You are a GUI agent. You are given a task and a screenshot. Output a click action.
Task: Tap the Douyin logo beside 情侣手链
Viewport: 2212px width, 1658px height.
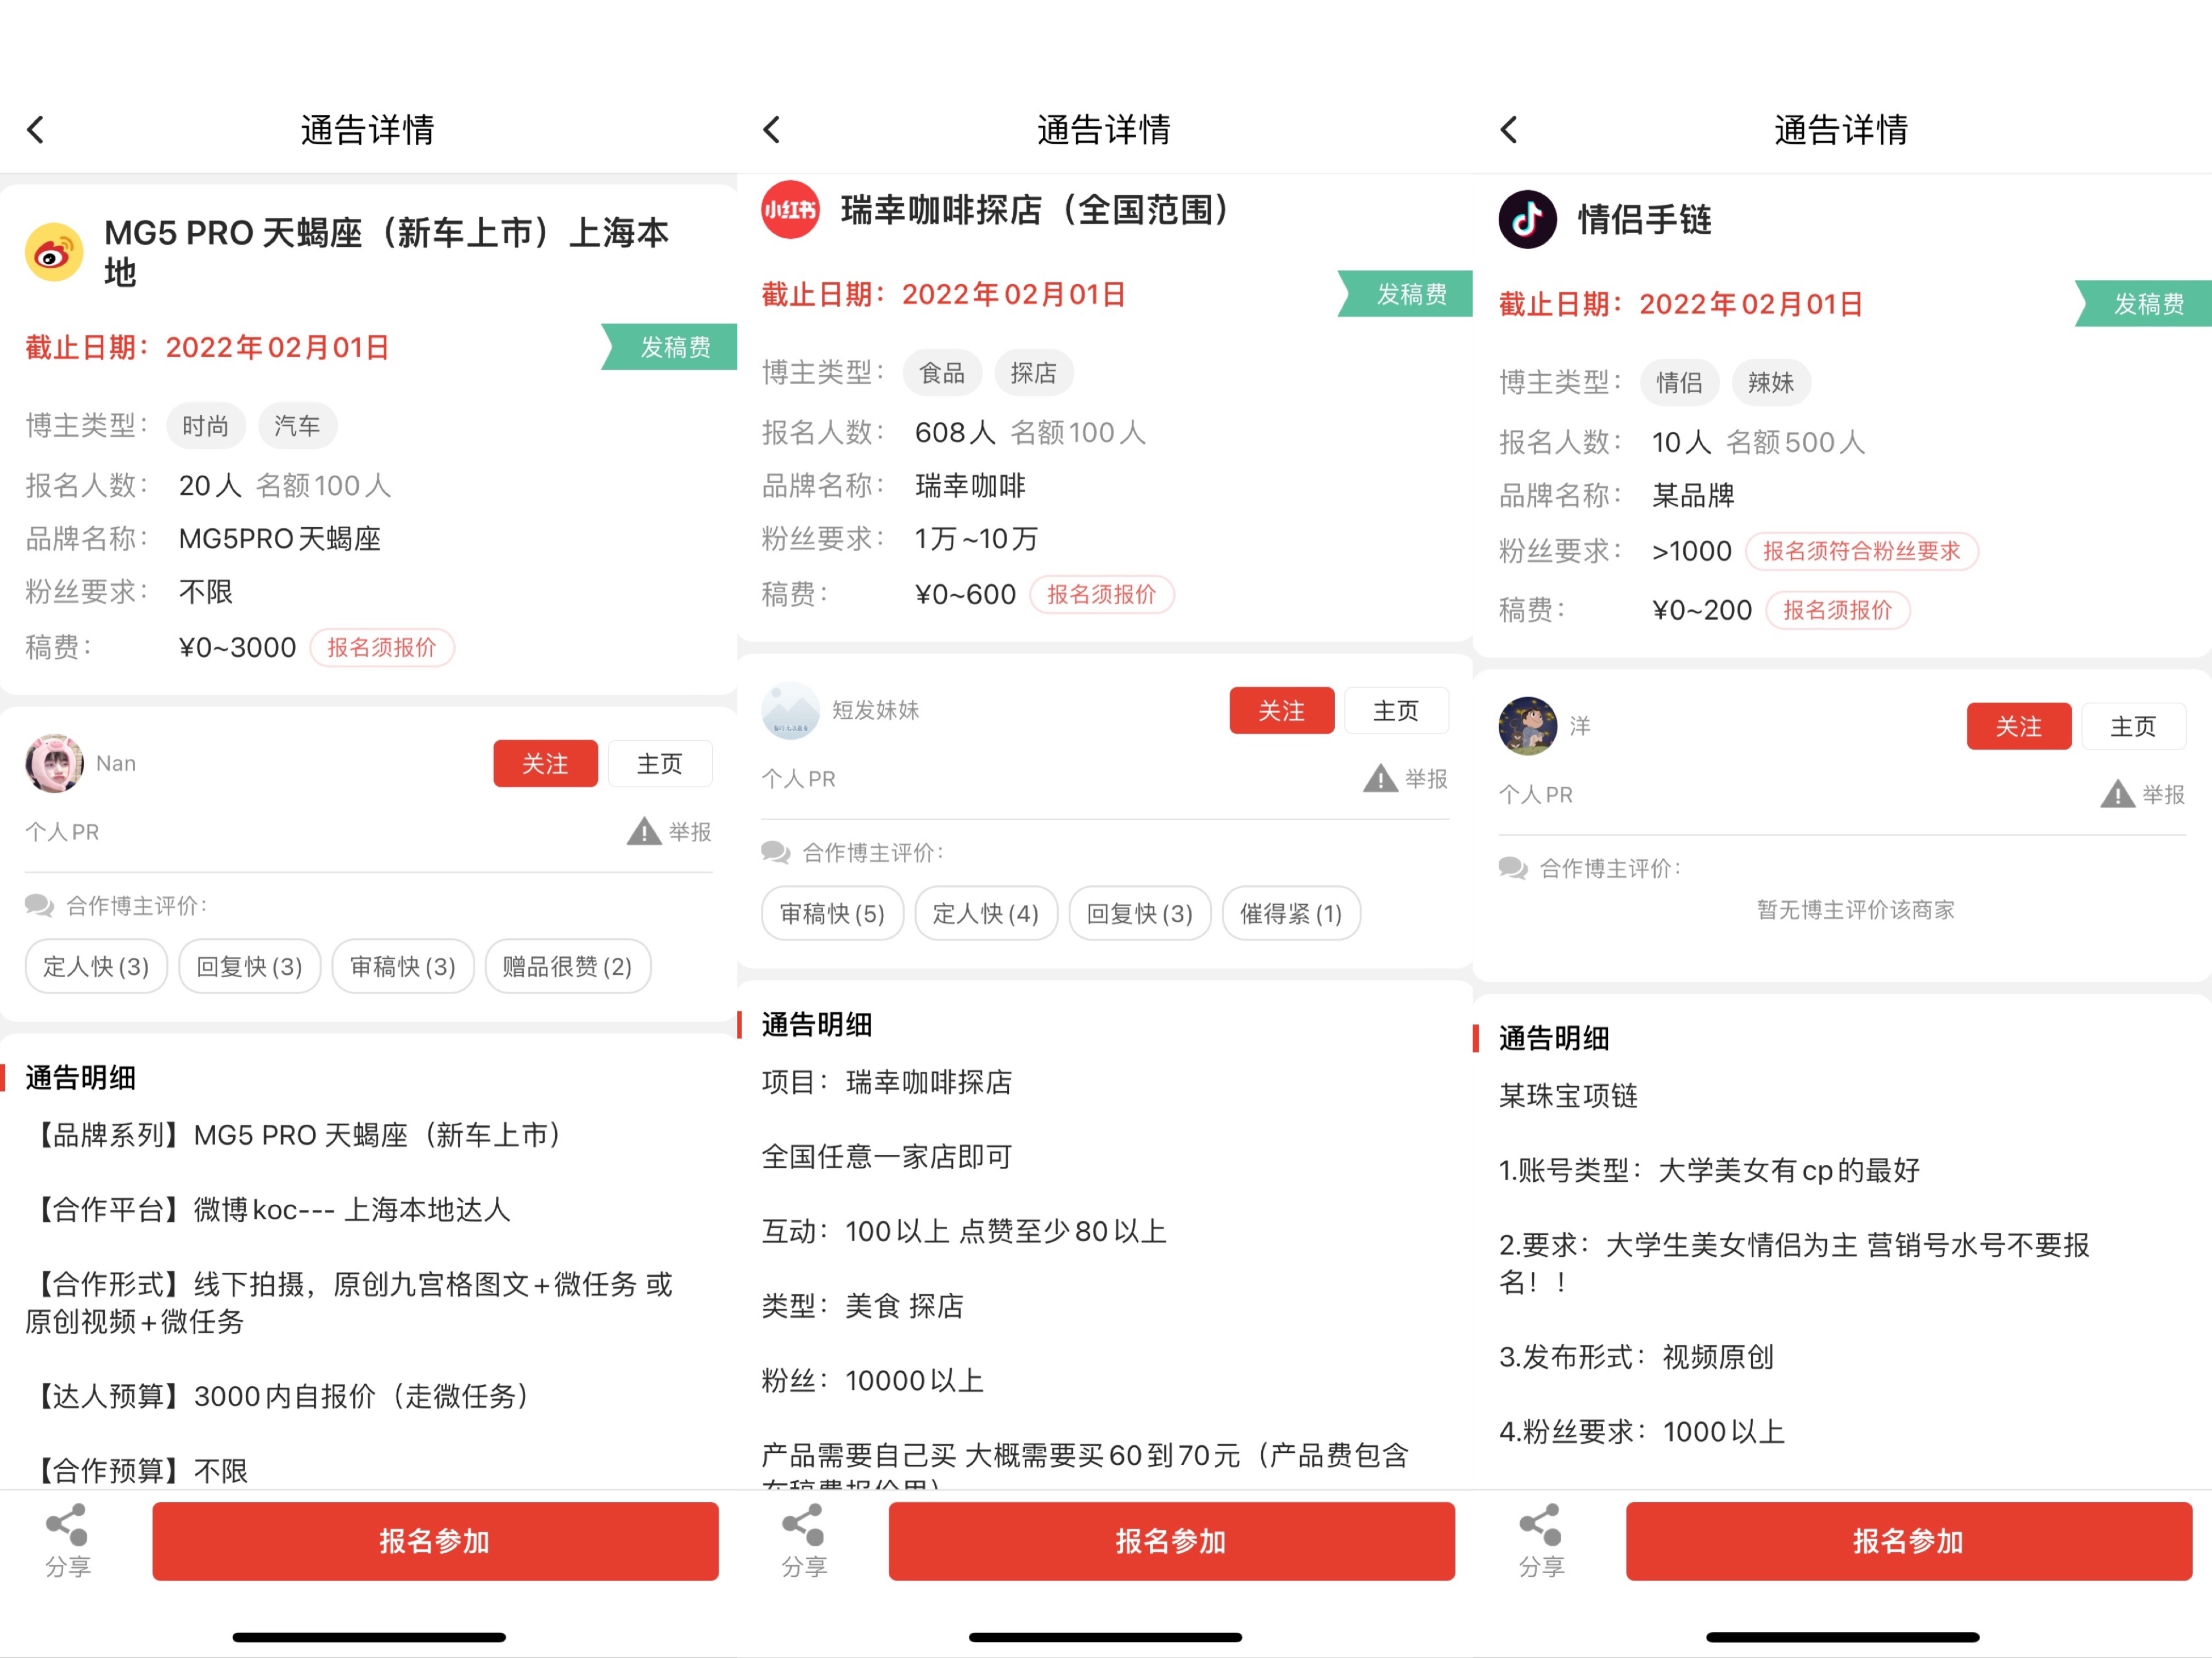pyautogui.click(x=1527, y=219)
